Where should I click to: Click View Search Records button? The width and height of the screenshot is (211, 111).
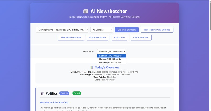71,37
